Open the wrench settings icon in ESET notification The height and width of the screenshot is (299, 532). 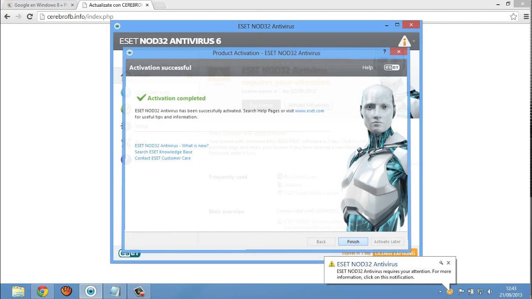point(441,263)
